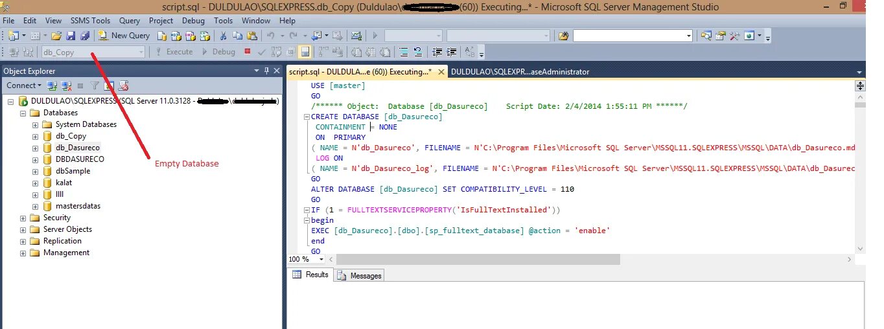Screen dimensions: 884x329
Task: Click the Database Engine Query icon
Action: point(162,36)
